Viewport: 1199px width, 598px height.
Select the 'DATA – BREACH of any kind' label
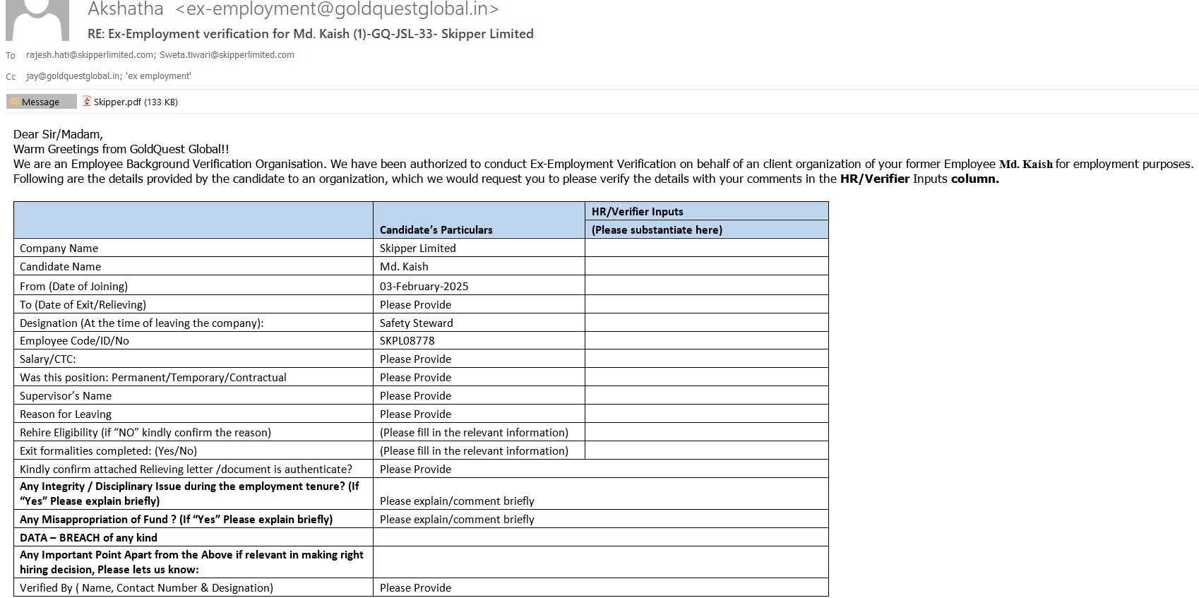88,537
